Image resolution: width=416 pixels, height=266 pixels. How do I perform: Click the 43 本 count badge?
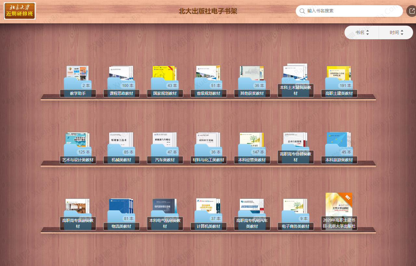click(172, 86)
